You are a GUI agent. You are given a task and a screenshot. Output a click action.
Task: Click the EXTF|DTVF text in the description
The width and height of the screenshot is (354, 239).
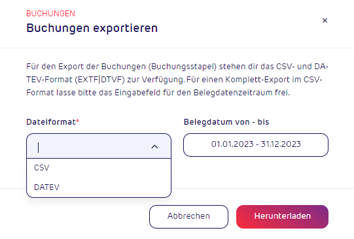[x=100, y=80]
